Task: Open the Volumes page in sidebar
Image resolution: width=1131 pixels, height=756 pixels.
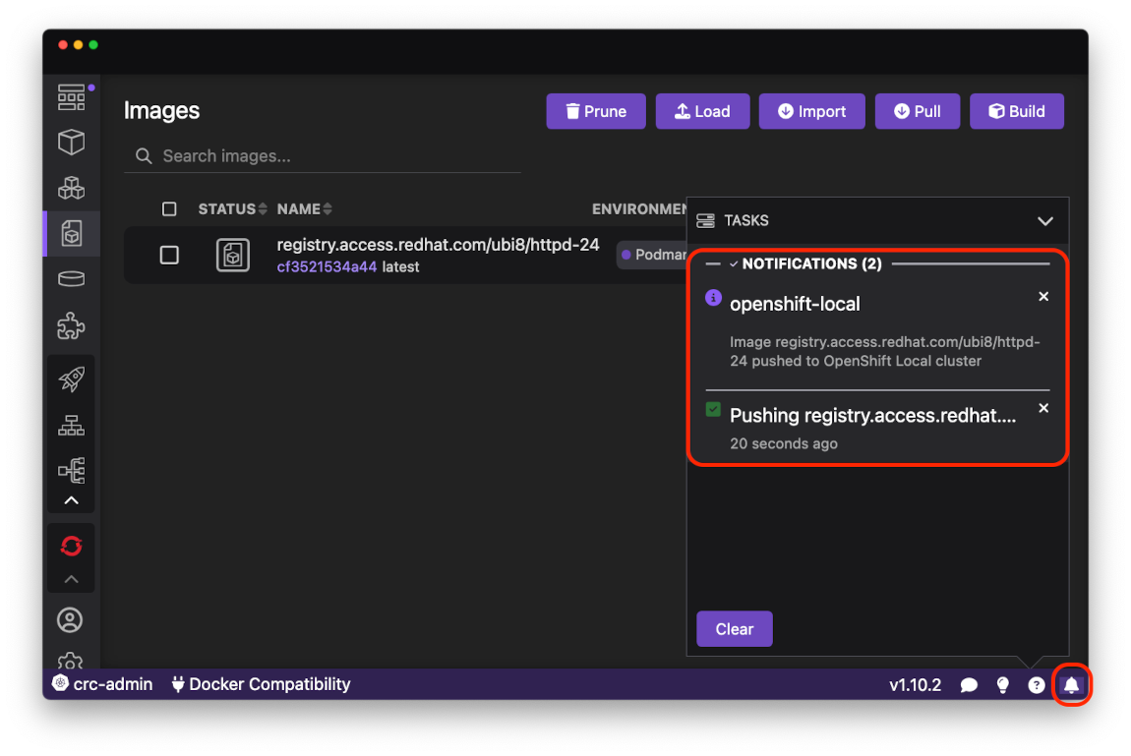Action: 72,279
